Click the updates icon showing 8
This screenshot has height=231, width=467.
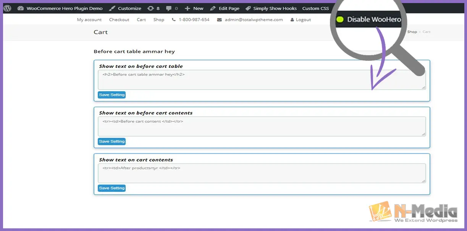[x=150, y=8]
